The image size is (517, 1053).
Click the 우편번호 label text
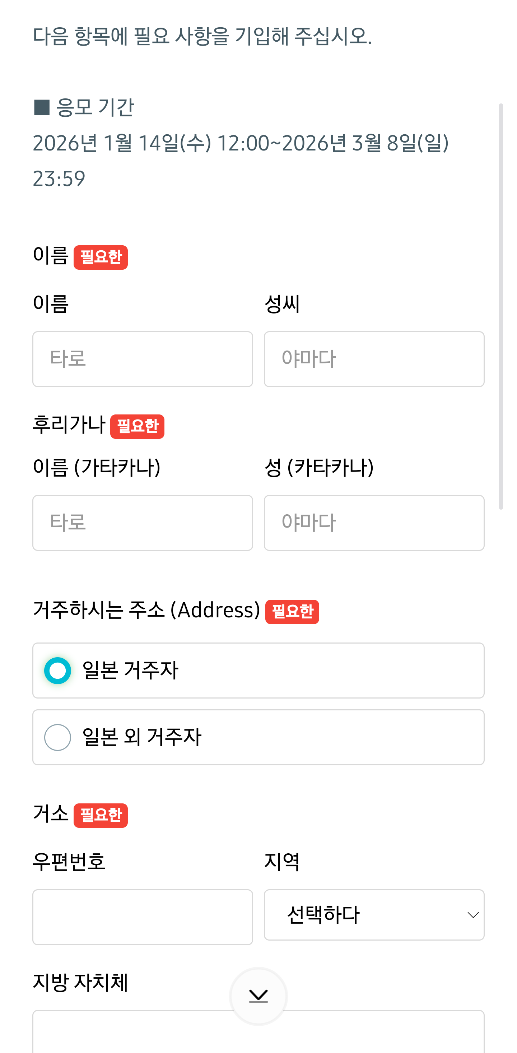pyautogui.click(x=69, y=862)
